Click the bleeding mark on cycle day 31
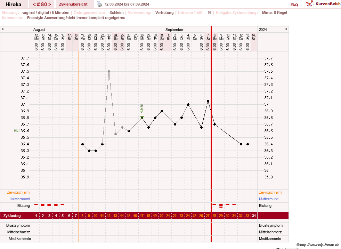The width and height of the screenshot is (341, 249). 234,204
